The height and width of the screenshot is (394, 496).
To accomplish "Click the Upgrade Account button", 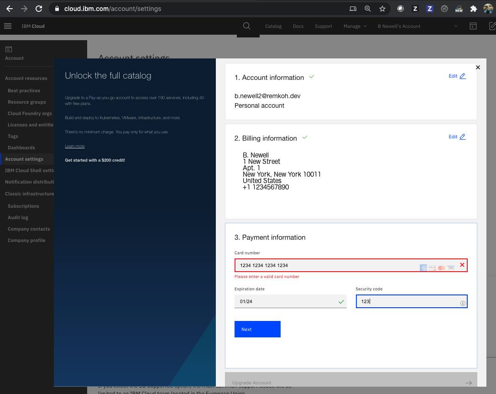I will point(351,380).
